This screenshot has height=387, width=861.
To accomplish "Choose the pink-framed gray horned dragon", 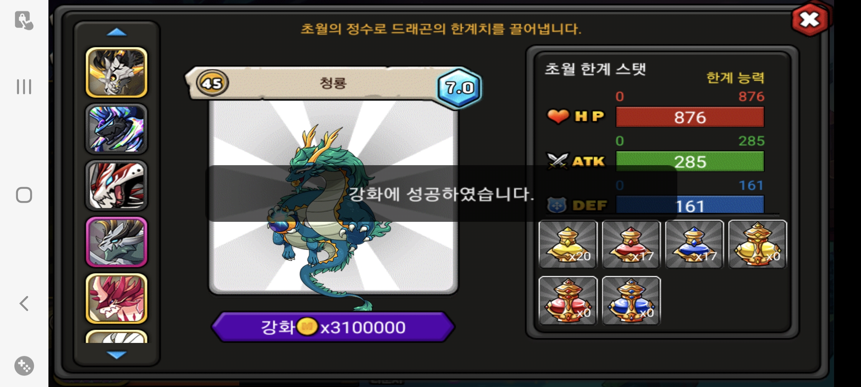I will [x=117, y=242].
